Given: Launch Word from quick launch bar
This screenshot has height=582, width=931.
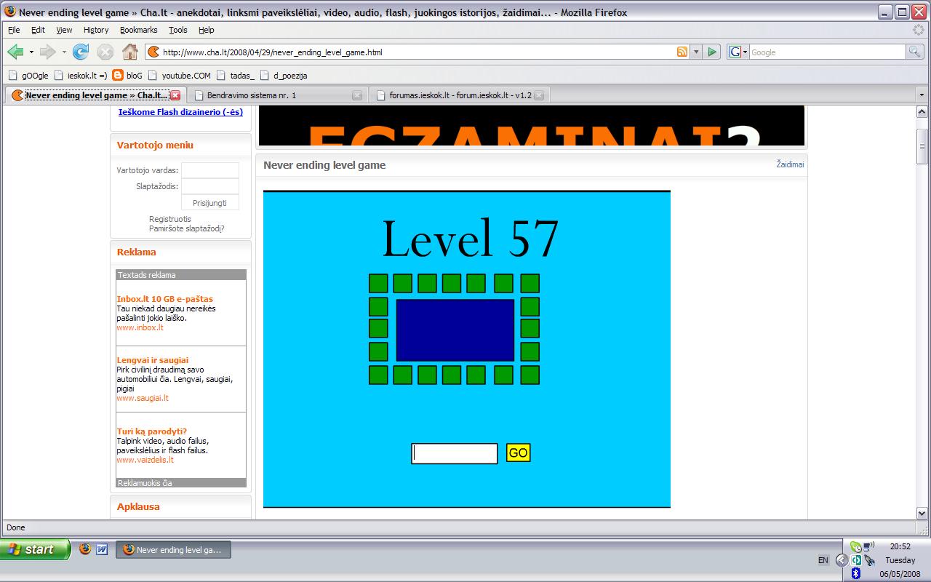Looking at the screenshot, I should tap(102, 549).
